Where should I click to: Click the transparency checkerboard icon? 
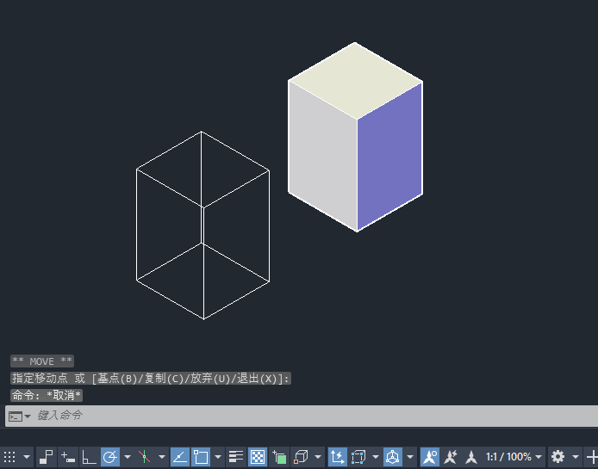258,457
